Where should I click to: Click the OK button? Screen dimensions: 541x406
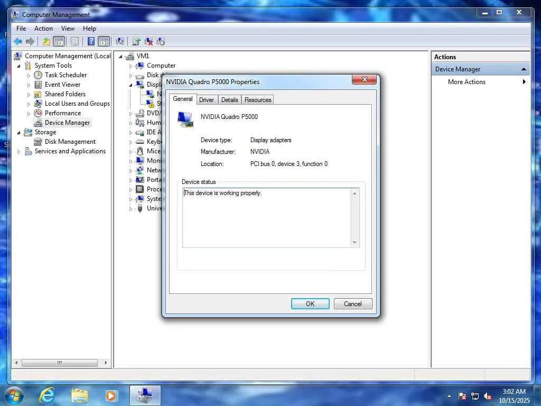pos(310,304)
